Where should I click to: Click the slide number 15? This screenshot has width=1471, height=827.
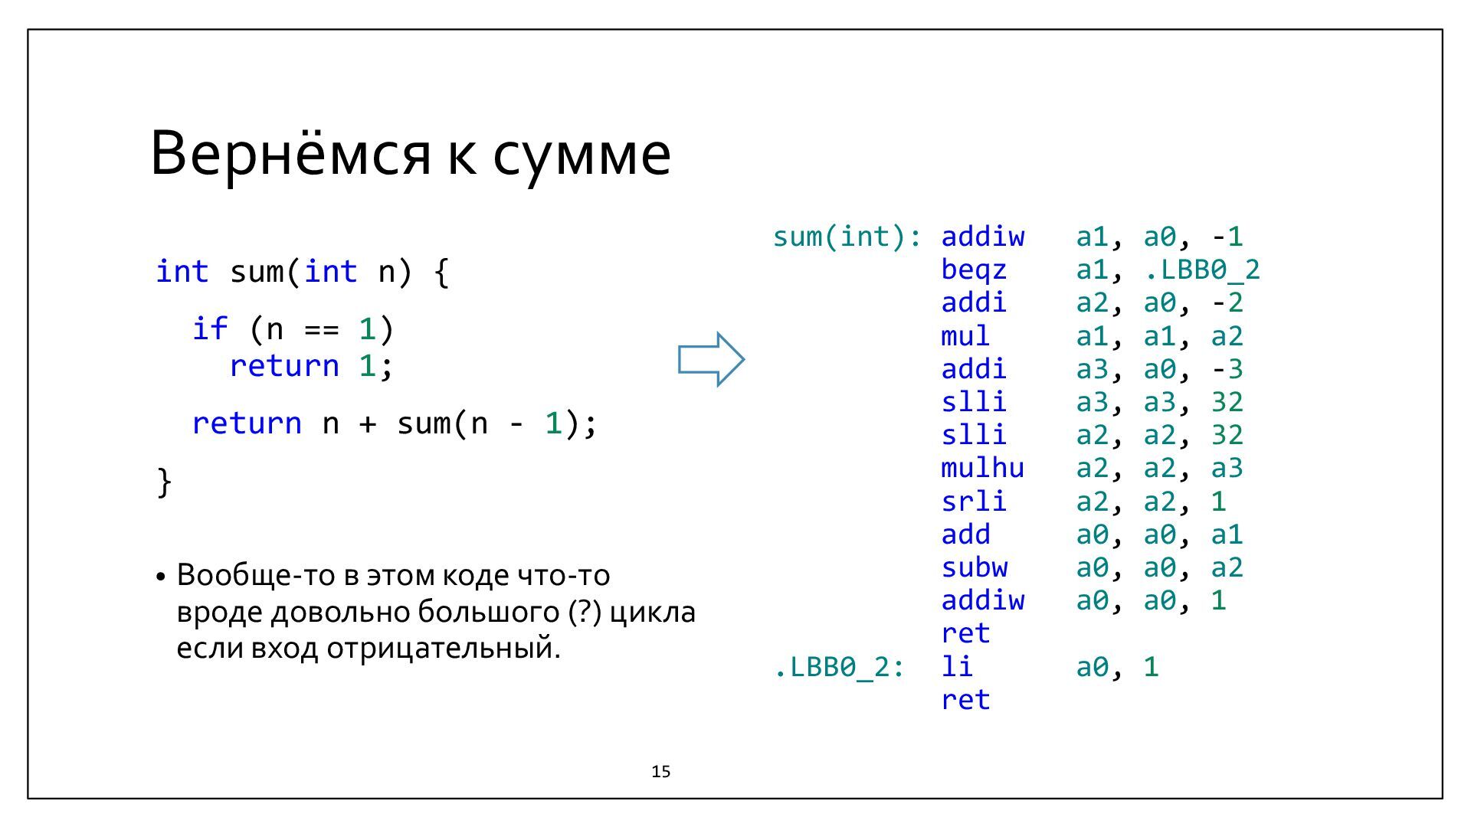pyautogui.click(x=660, y=772)
